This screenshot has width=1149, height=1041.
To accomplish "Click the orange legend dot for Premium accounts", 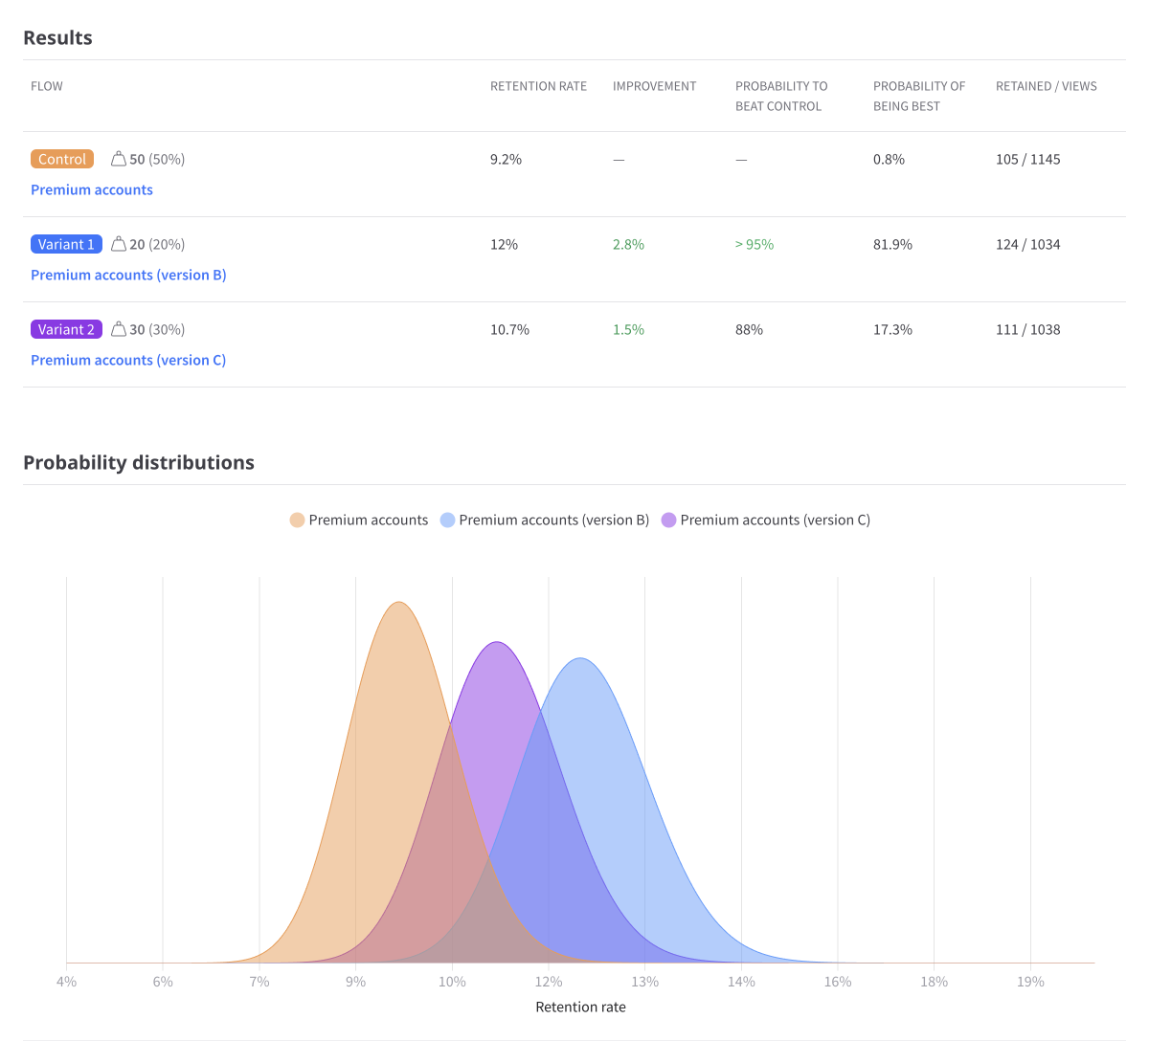I will pos(297,520).
